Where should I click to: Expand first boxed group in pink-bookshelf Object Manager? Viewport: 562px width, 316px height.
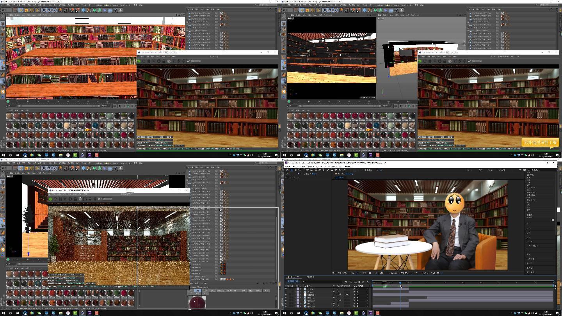coord(187,22)
